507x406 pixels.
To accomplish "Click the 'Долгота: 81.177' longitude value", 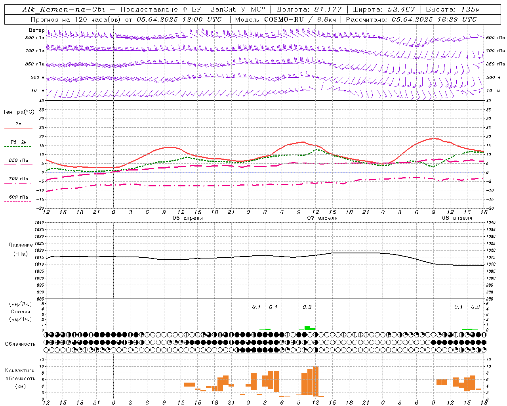I will [x=309, y=10].
